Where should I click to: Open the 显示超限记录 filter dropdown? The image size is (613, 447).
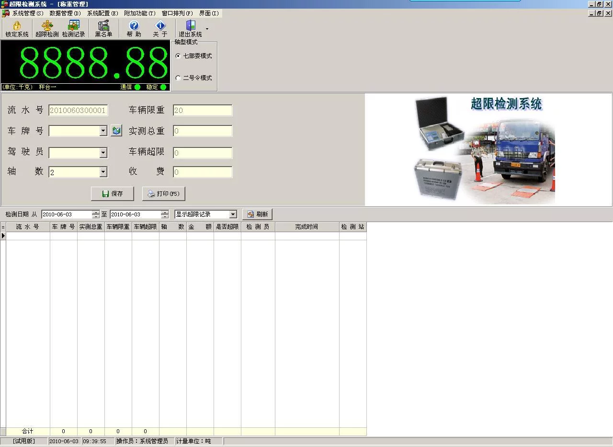[233, 214]
